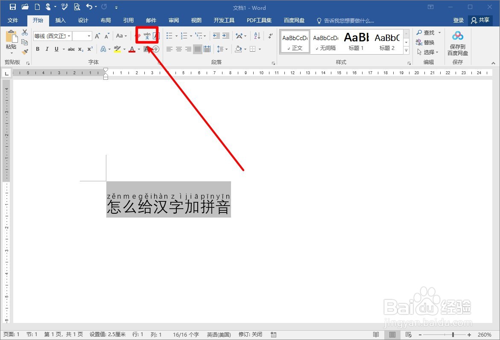Screen dimensions: 500x340
Task: Click the Distributed justification icon
Action: click(207, 49)
